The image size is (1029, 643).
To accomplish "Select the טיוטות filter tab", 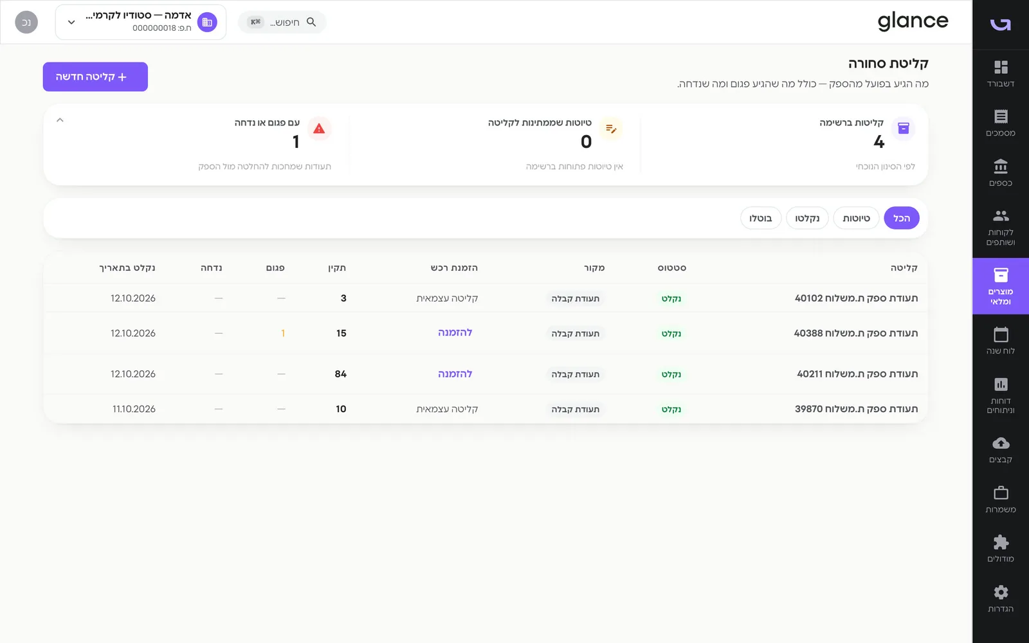I will [x=856, y=218].
